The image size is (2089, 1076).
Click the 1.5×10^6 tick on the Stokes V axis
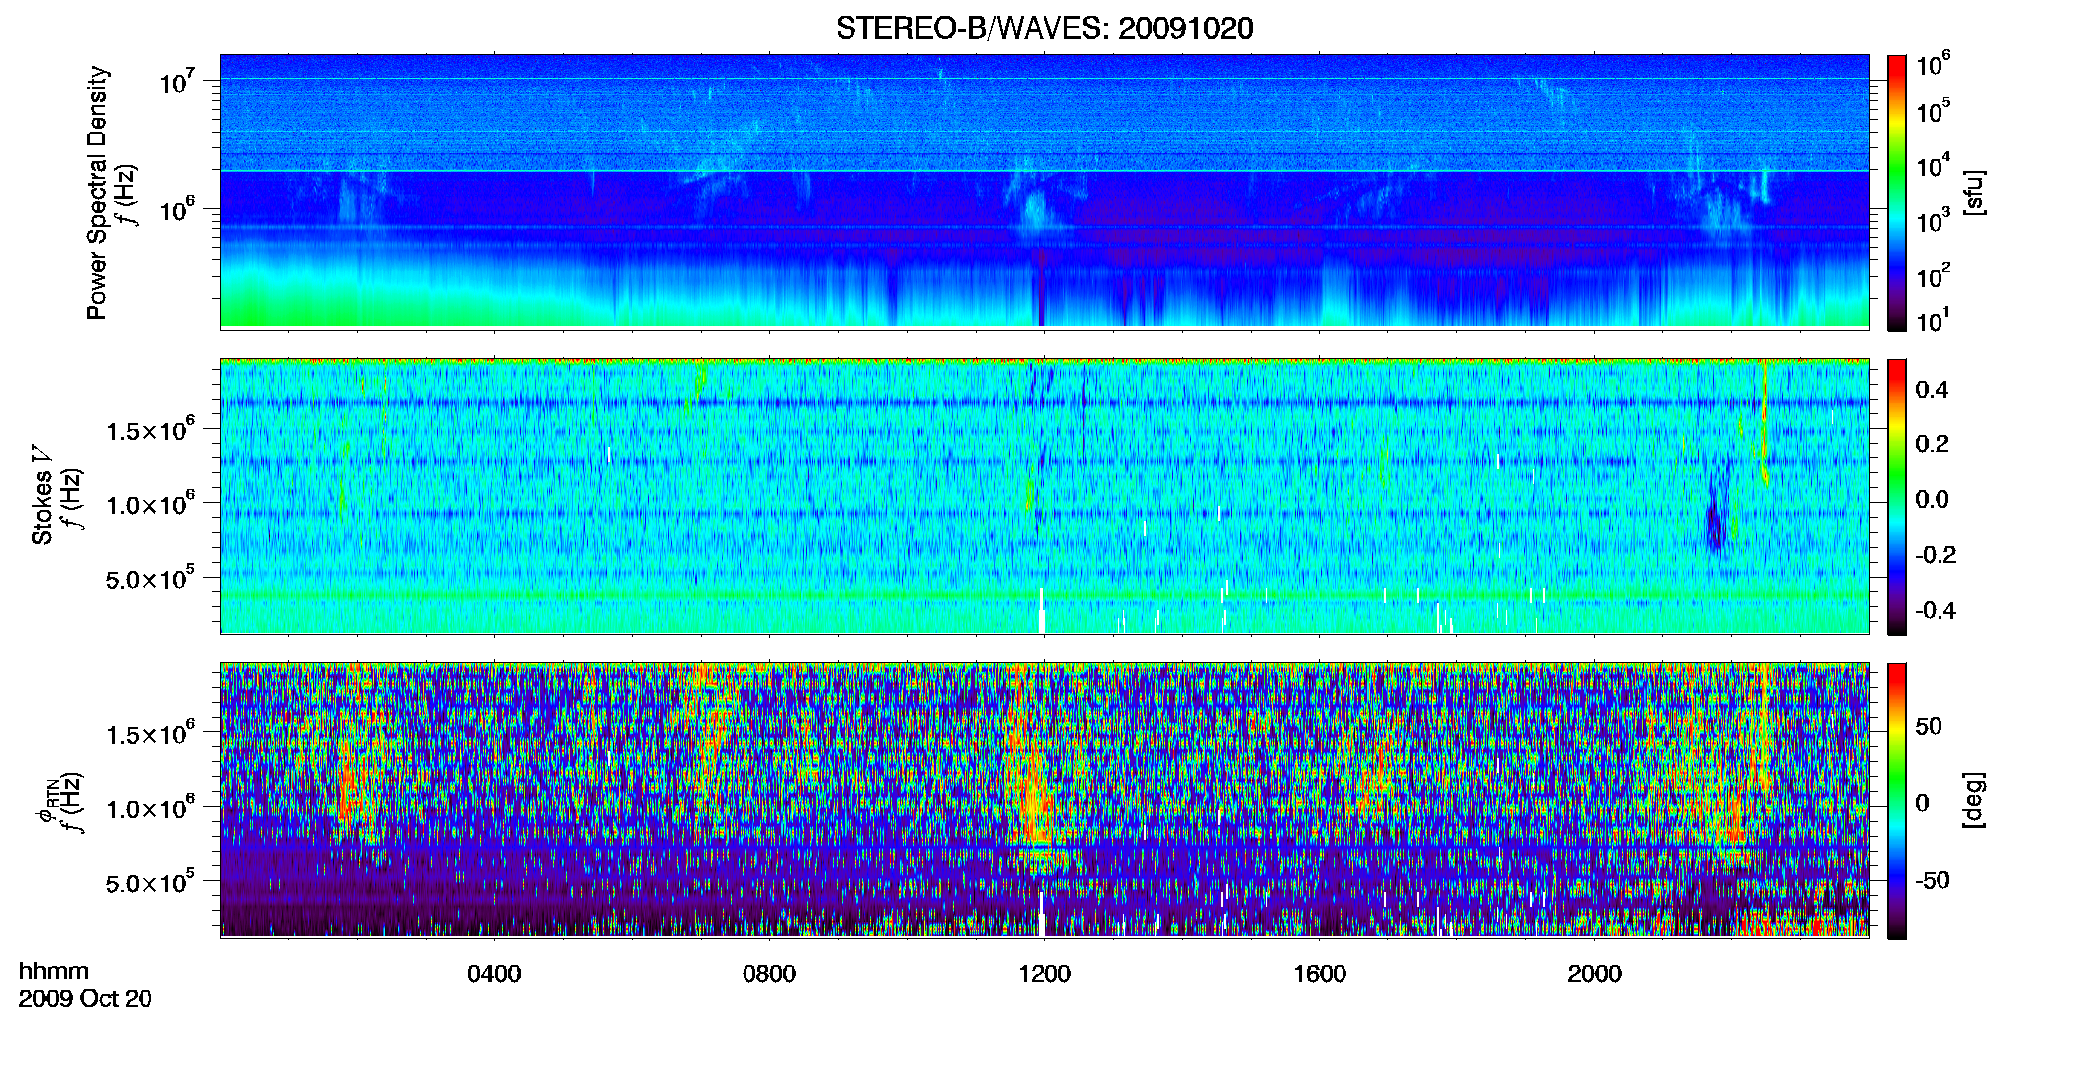(150, 430)
